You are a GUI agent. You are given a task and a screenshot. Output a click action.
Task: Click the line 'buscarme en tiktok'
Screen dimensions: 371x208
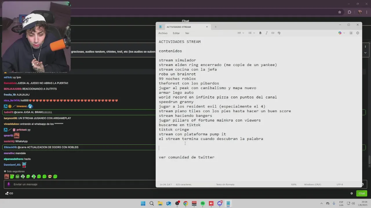pyautogui.click(x=180, y=125)
